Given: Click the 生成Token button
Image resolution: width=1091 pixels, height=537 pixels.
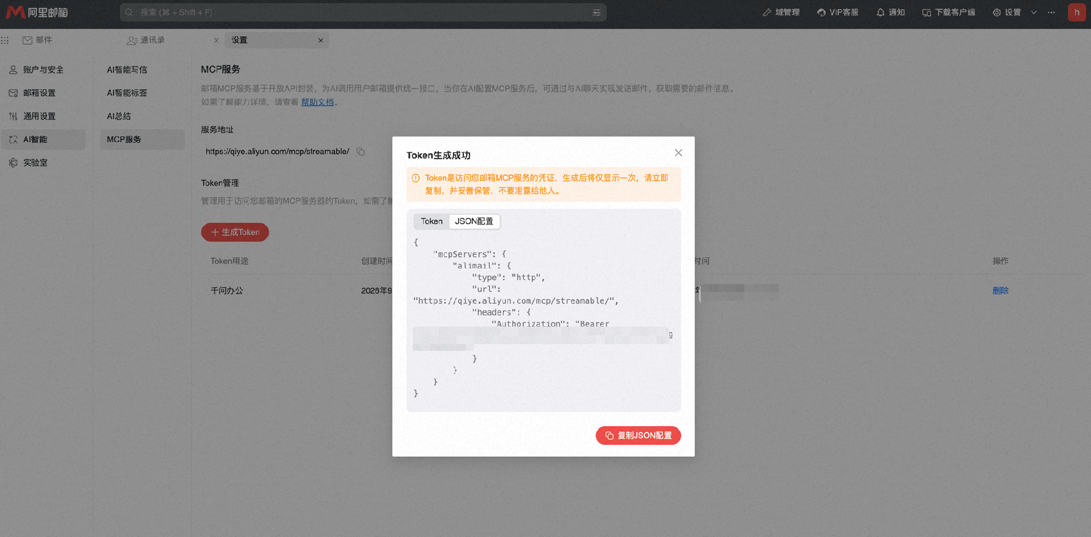Looking at the screenshot, I should pos(235,232).
